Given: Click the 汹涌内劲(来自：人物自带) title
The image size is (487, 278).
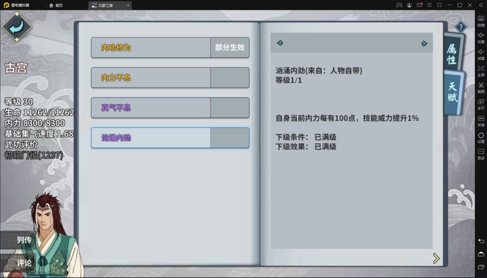Looking at the screenshot, I should [x=319, y=70].
